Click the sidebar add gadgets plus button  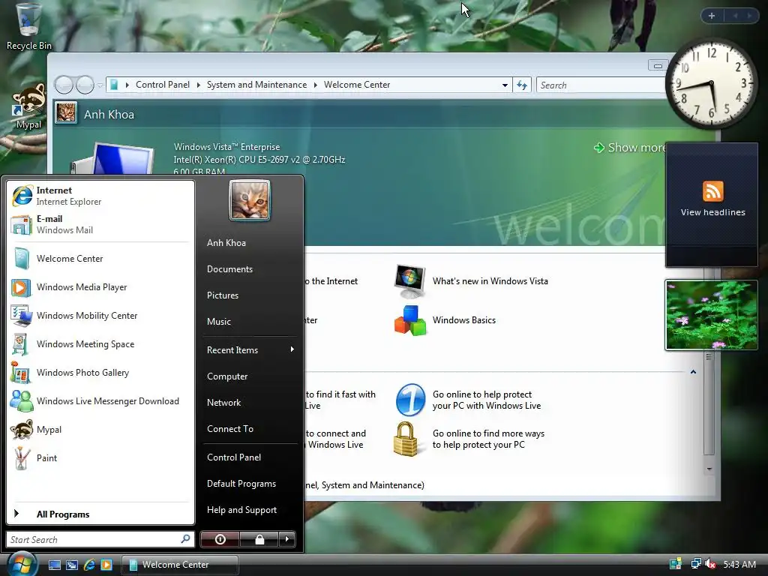pos(712,16)
